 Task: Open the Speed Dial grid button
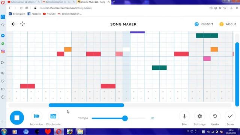tap(27, 8)
